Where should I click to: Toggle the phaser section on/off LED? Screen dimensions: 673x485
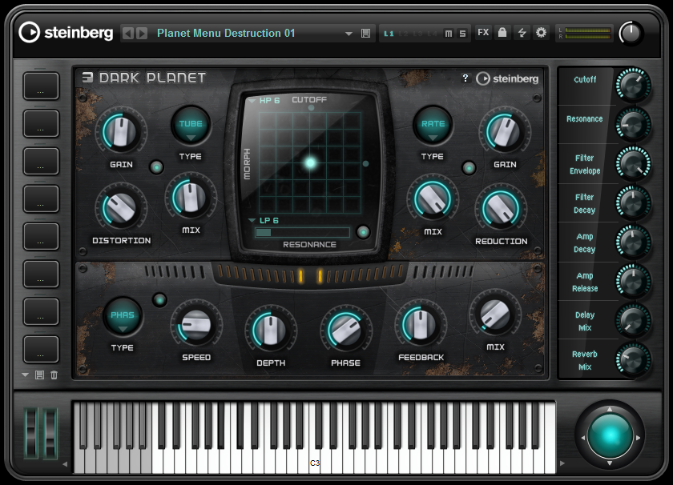tap(159, 300)
